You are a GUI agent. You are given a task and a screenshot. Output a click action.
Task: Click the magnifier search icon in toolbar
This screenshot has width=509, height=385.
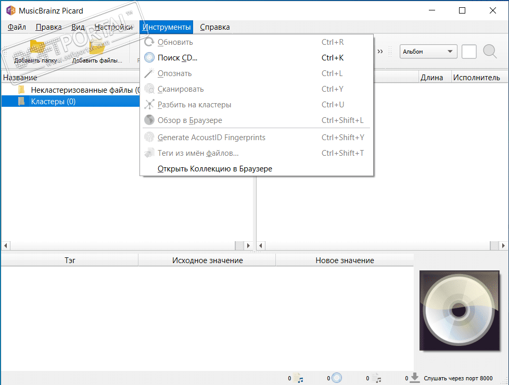point(490,52)
